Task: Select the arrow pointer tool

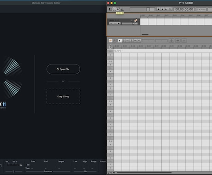Action: (120, 41)
